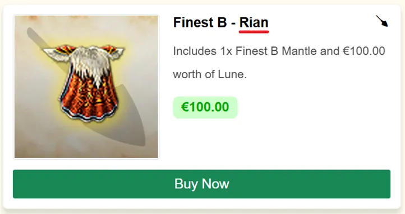Click the €100.00 amount in description
Viewport: 405px width, 214px height.
[363, 51]
